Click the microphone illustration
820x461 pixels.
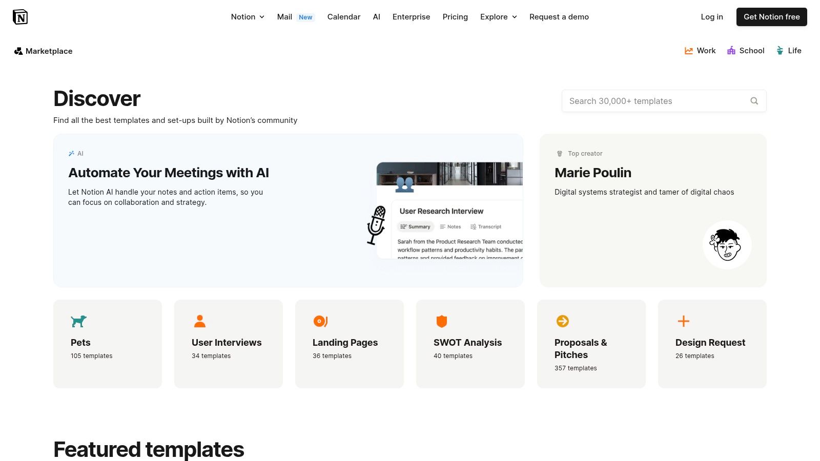(377, 225)
